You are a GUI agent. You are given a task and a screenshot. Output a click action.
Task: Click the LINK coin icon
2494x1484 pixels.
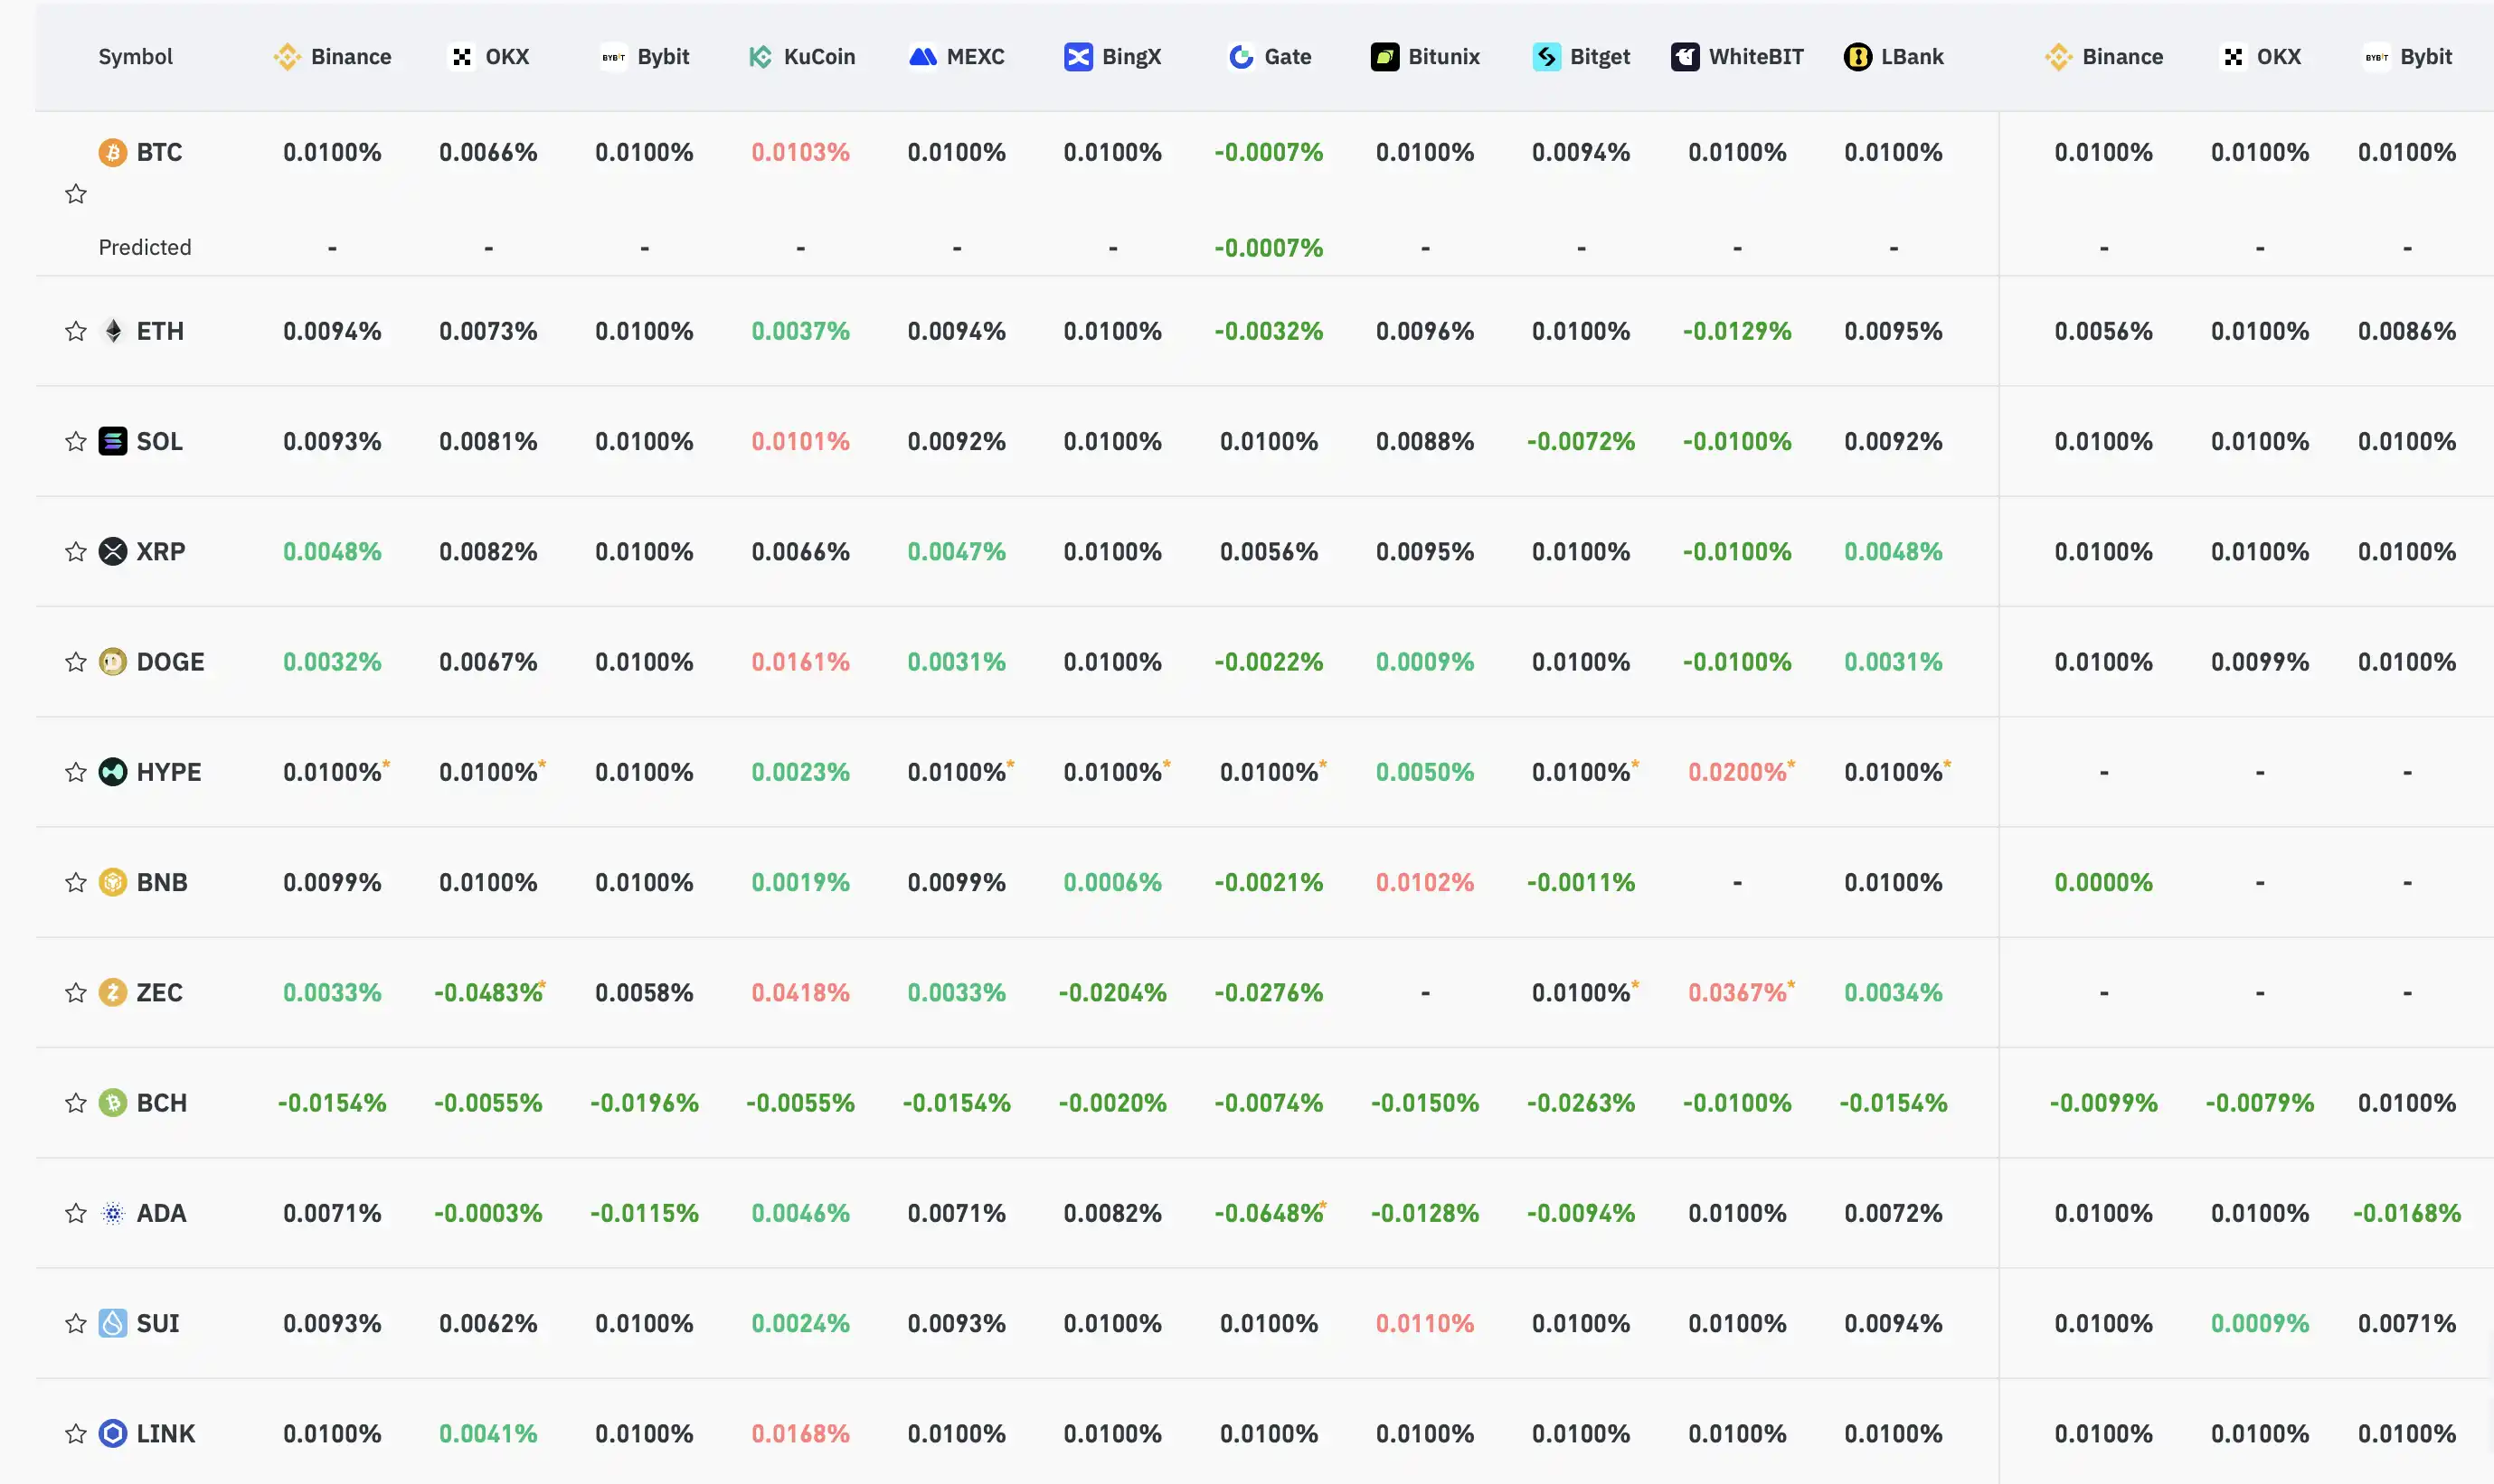point(113,1433)
